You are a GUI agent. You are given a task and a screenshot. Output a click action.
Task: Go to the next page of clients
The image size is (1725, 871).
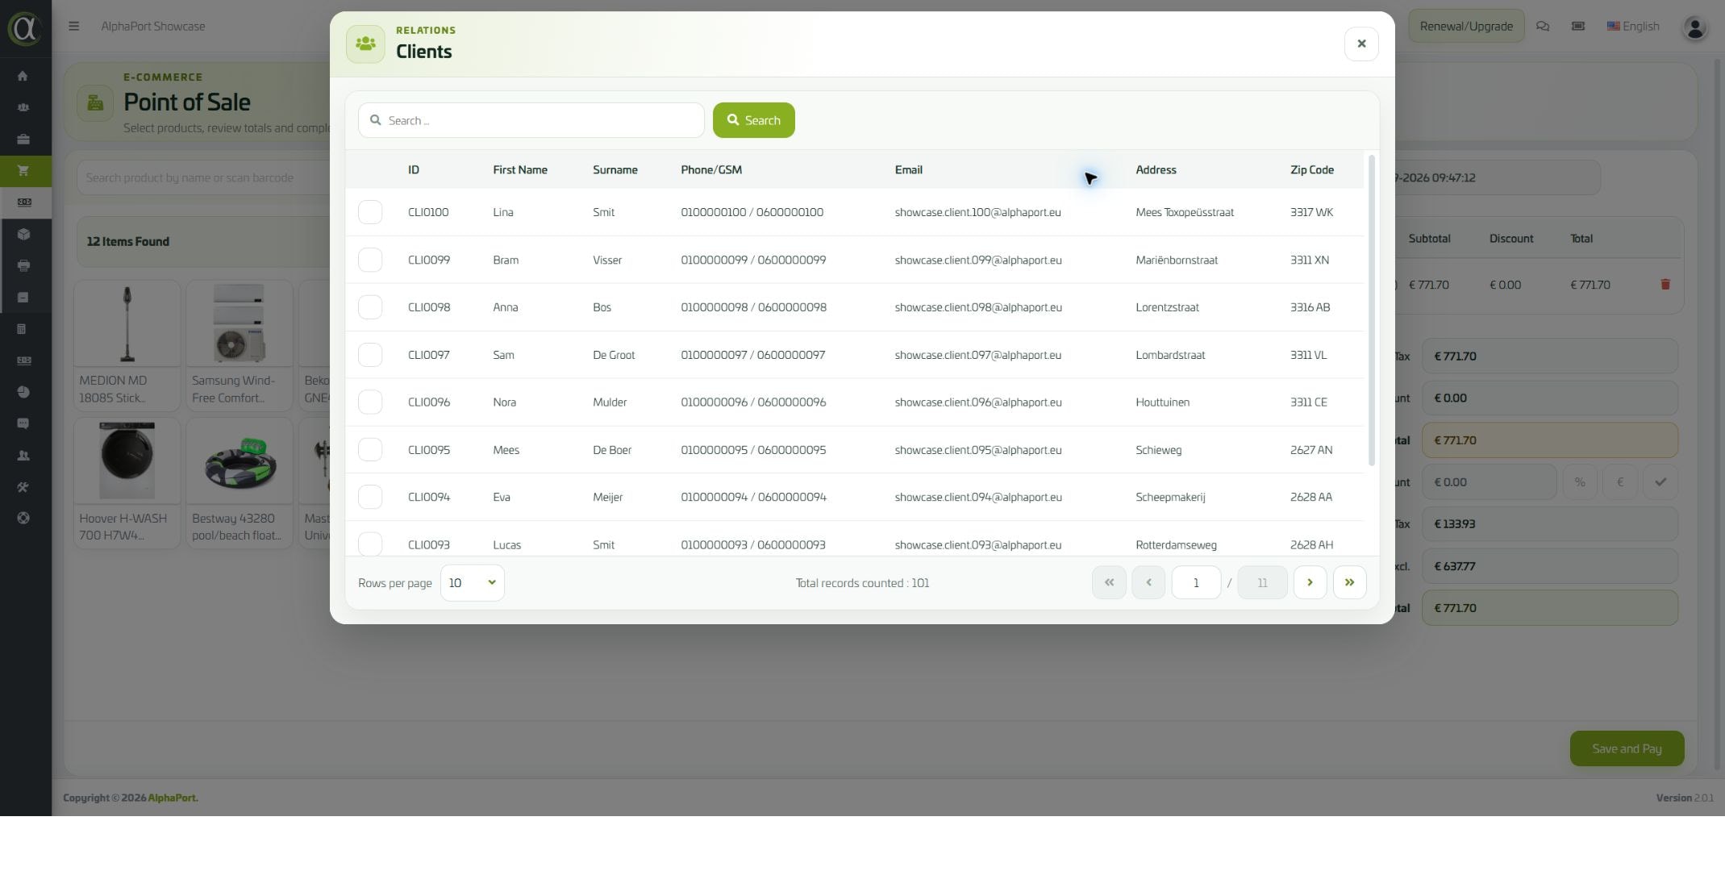point(1310,582)
